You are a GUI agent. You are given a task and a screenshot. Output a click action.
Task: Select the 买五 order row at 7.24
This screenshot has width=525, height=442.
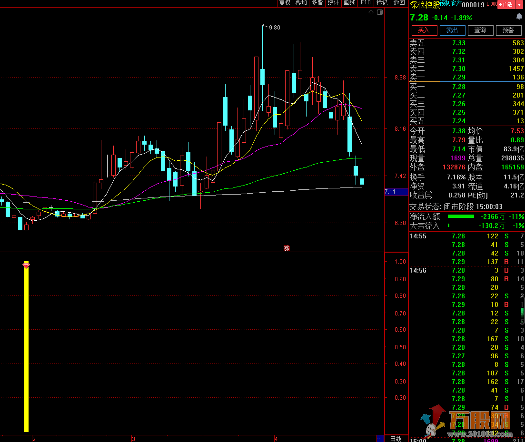pos(467,121)
